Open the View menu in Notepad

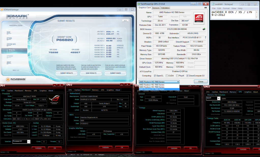click(x=234, y=8)
